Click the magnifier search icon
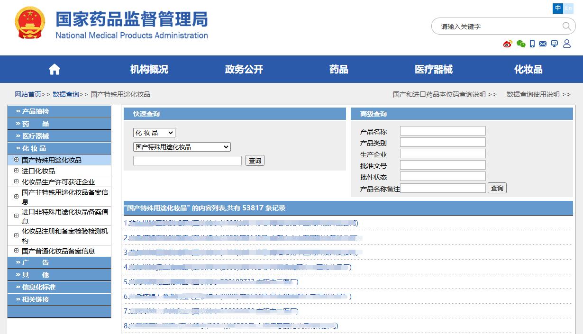This screenshot has height=334, width=583. click(x=567, y=26)
